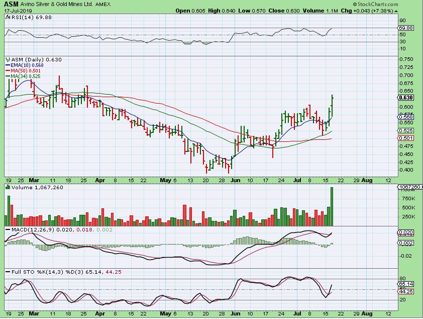Click the red line marker before MA(50)
This screenshot has width=423, height=319.
tap(8, 71)
